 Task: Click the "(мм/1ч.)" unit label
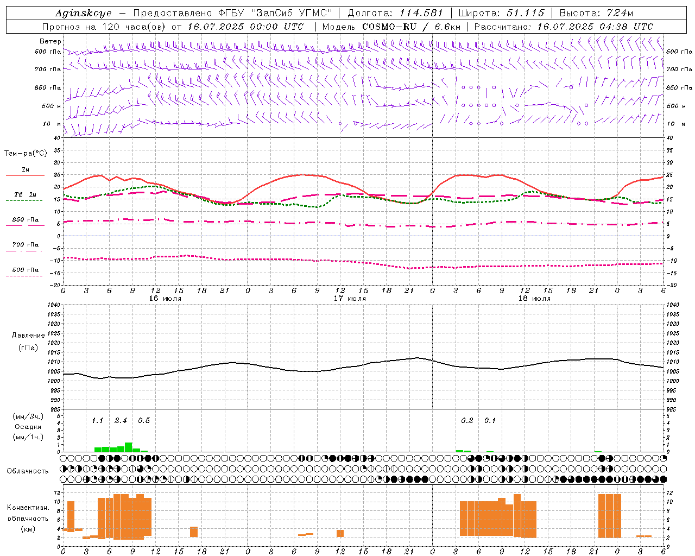pos(28,437)
